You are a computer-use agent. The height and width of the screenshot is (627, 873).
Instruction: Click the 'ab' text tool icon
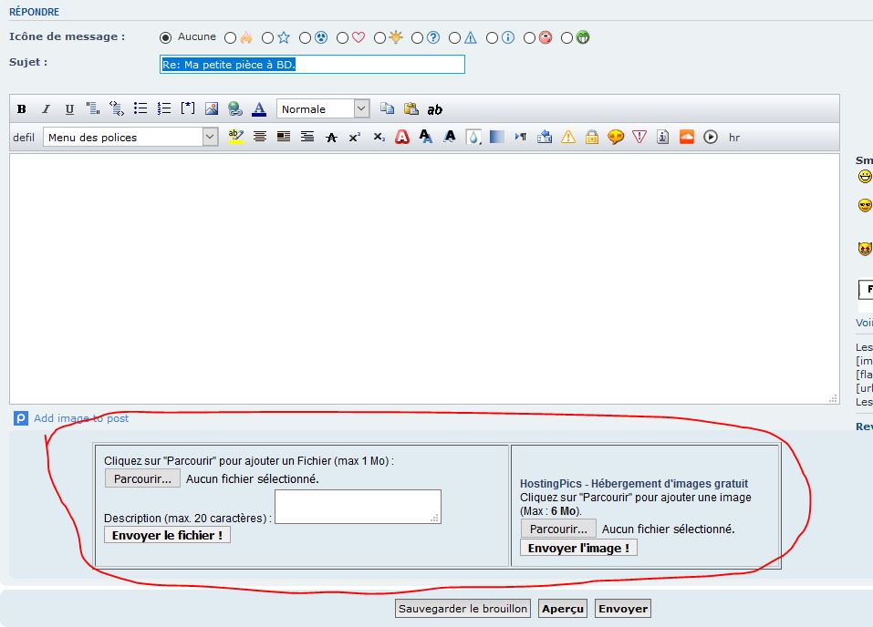point(435,109)
